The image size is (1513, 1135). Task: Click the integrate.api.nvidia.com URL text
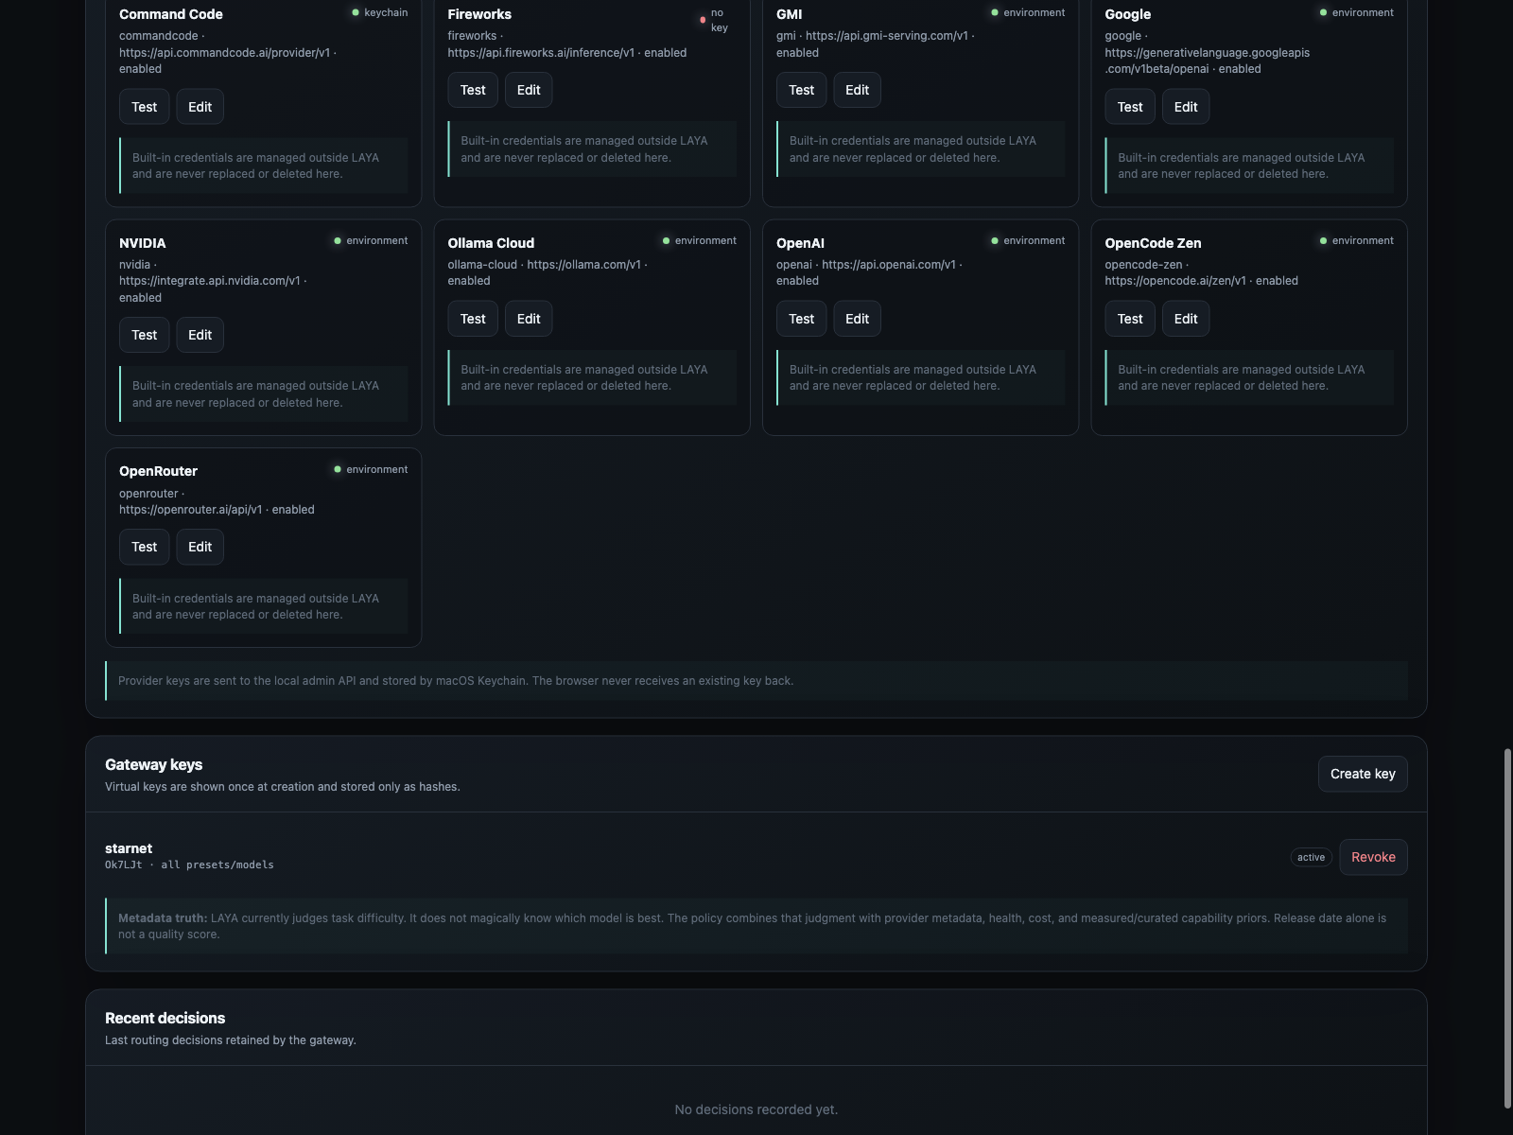click(210, 281)
